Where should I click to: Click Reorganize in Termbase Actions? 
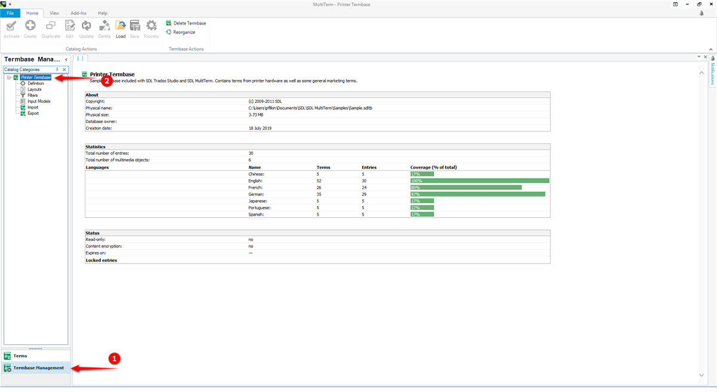[180, 32]
